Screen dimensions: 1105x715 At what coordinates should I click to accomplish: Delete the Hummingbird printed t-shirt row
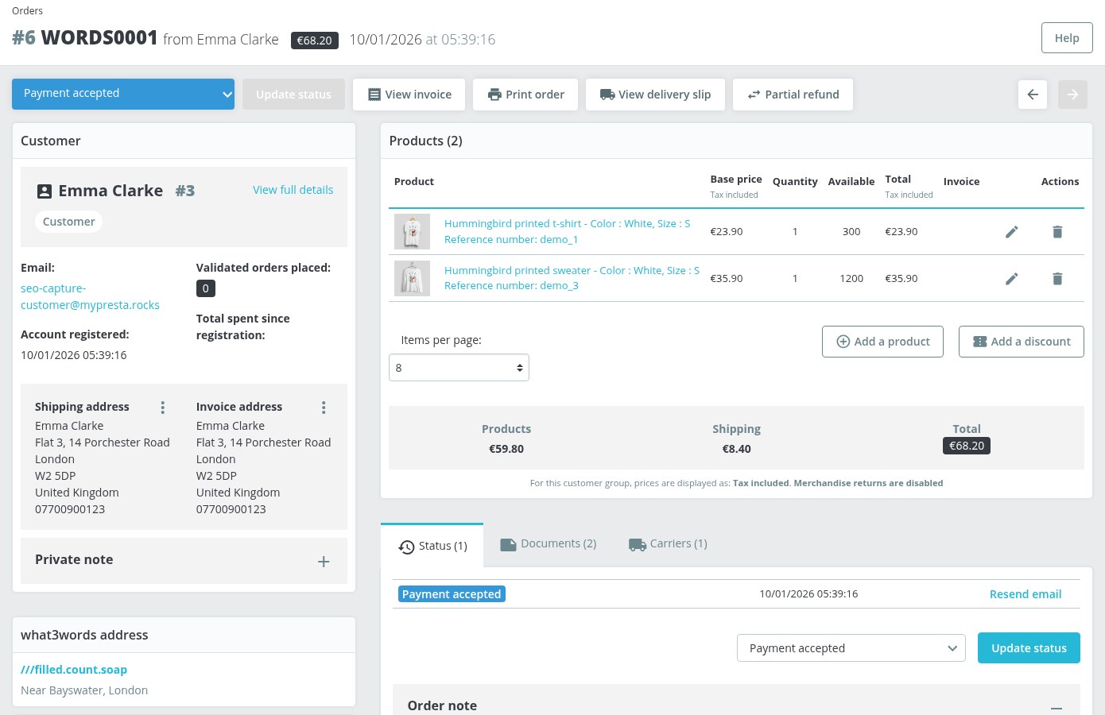click(1057, 232)
